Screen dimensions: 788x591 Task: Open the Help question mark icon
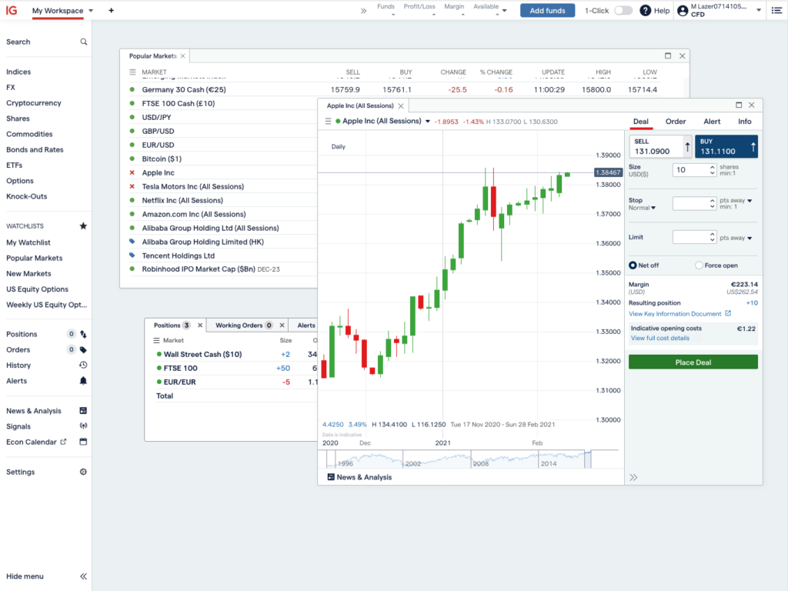(x=646, y=11)
